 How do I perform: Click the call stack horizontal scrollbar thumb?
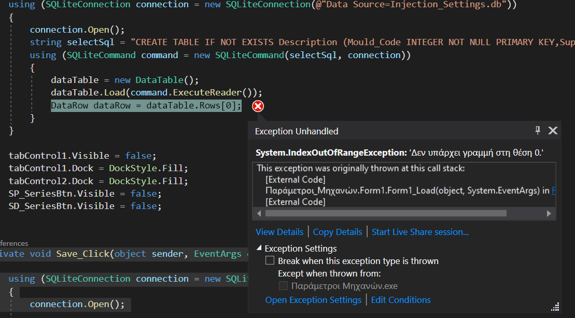pyautogui.click(x=386, y=213)
